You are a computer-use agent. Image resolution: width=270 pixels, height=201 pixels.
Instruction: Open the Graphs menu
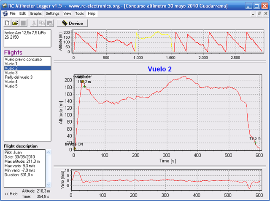[x=36, y=13]
